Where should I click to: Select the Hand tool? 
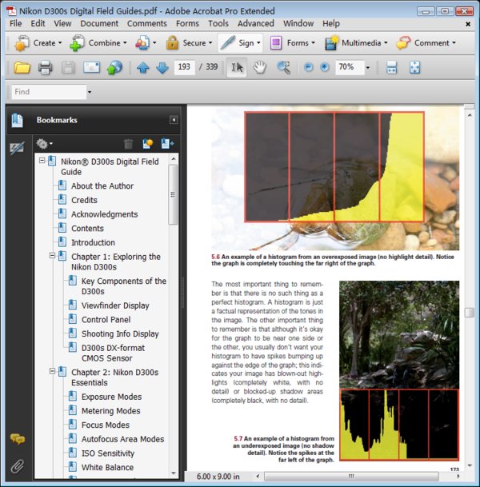point(259,68)
